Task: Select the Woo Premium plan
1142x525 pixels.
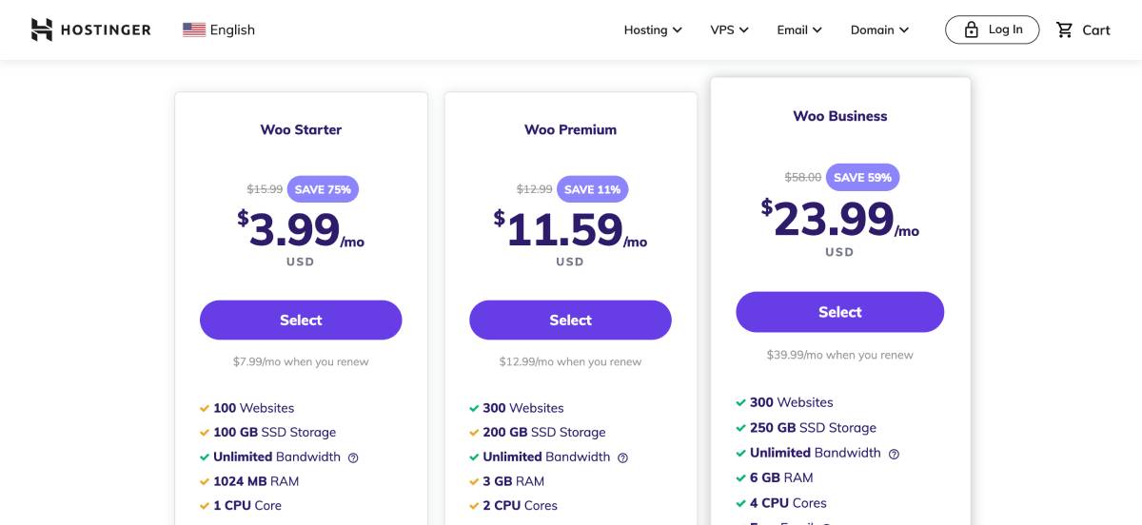Action: pos(570,320)
